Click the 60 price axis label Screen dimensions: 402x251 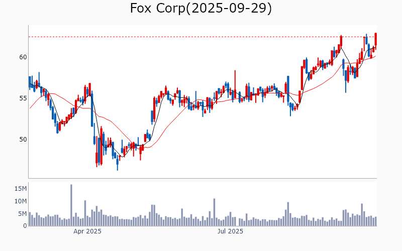(23, 57)
